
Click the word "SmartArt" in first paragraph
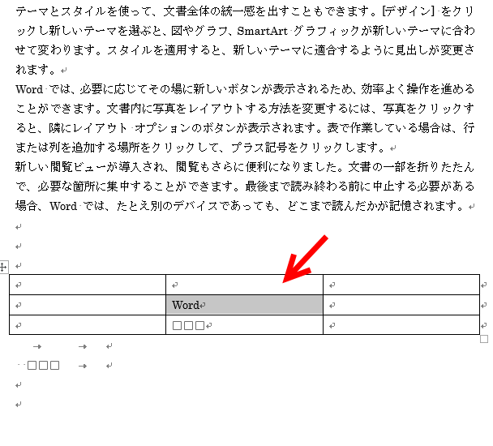263,31
